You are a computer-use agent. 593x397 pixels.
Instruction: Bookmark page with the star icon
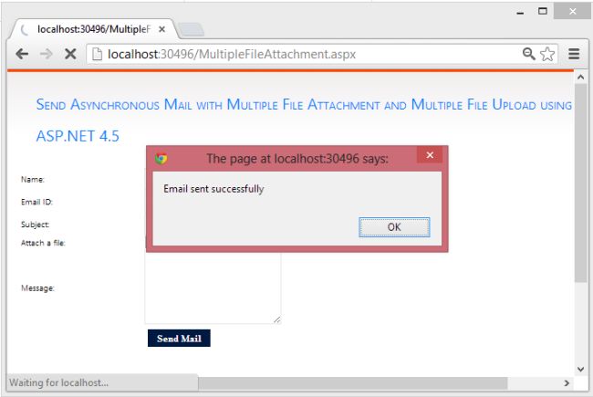[x=547, y=54]
